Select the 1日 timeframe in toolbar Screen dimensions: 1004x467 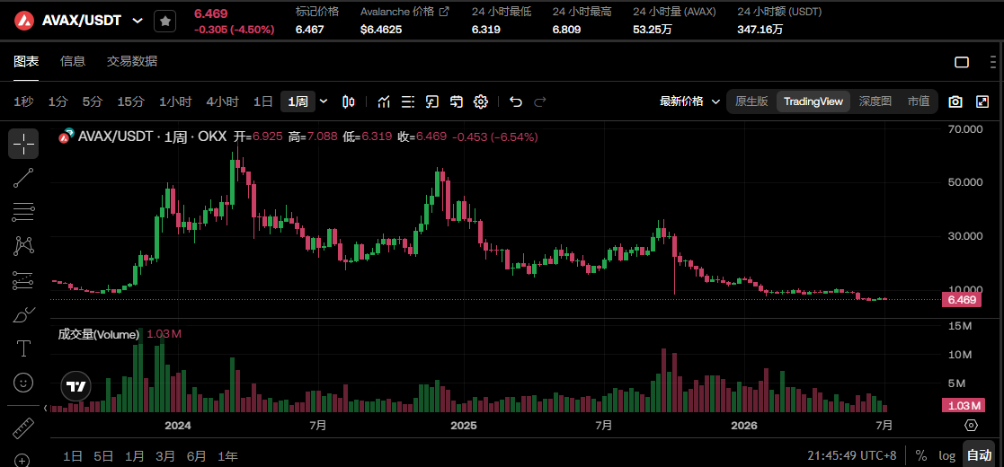263,101
